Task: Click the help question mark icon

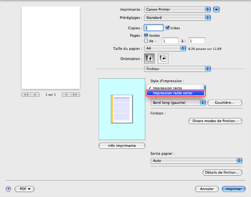Action: 8,189
